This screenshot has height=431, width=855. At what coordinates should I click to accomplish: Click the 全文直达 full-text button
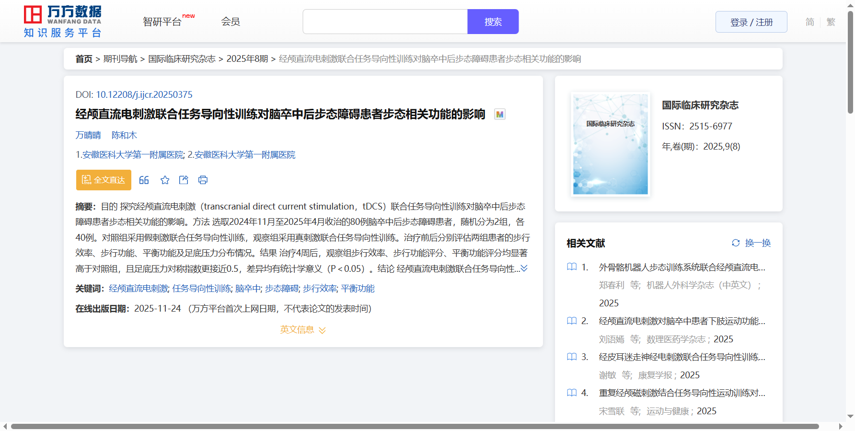104,180
